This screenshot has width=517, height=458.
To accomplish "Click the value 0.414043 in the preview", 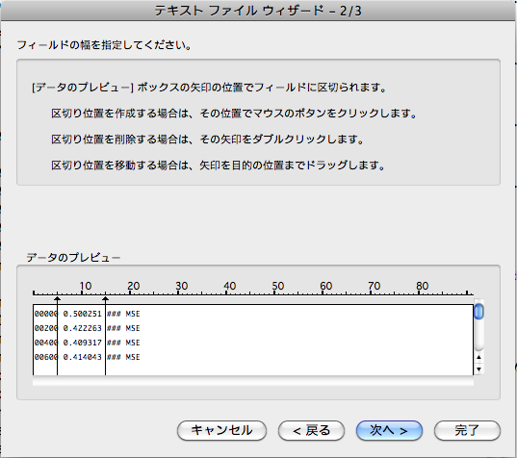I will (82, 357).
